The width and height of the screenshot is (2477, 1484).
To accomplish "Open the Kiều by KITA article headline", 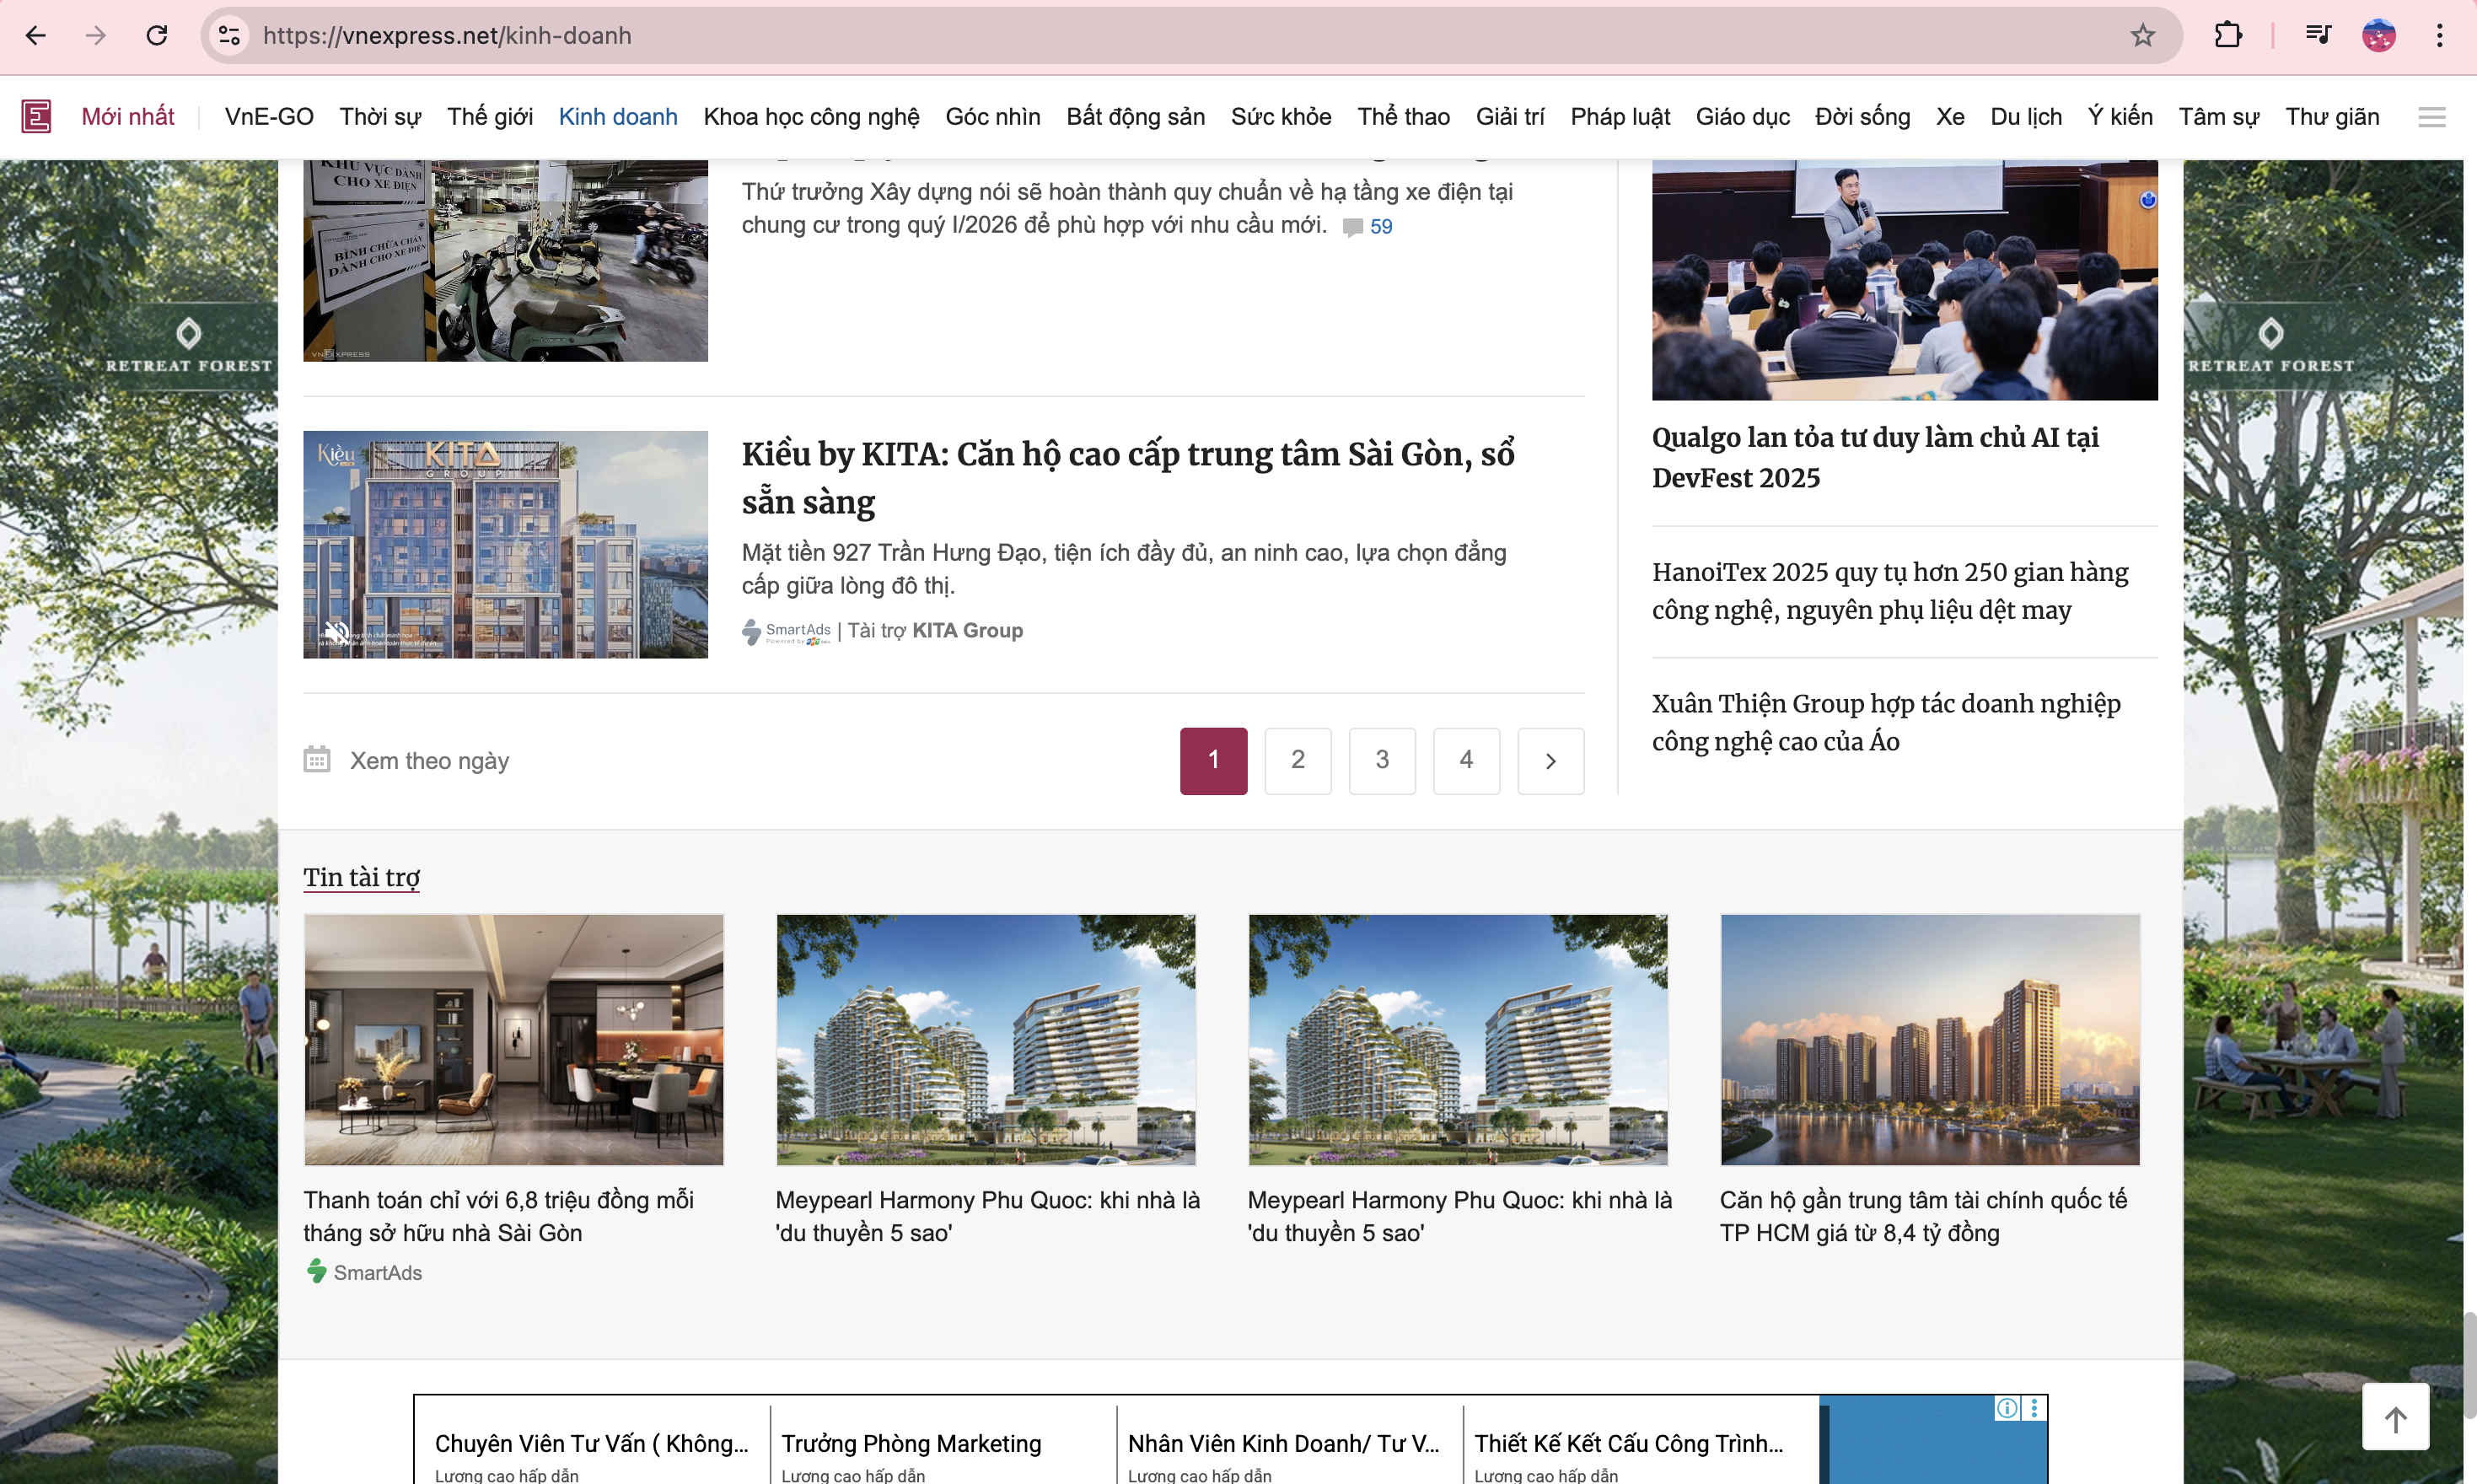I will [x=1129, y=478].
